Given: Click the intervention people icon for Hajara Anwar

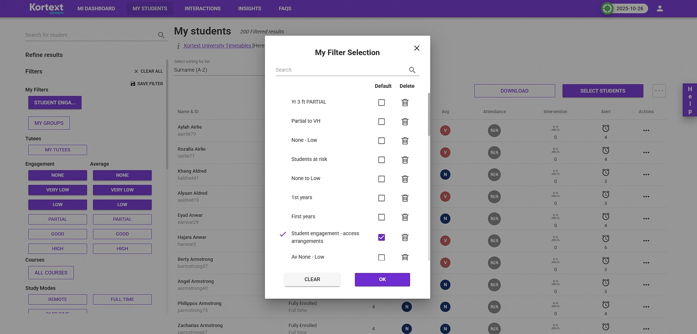Looking at the screenshot, I should 555,238.
